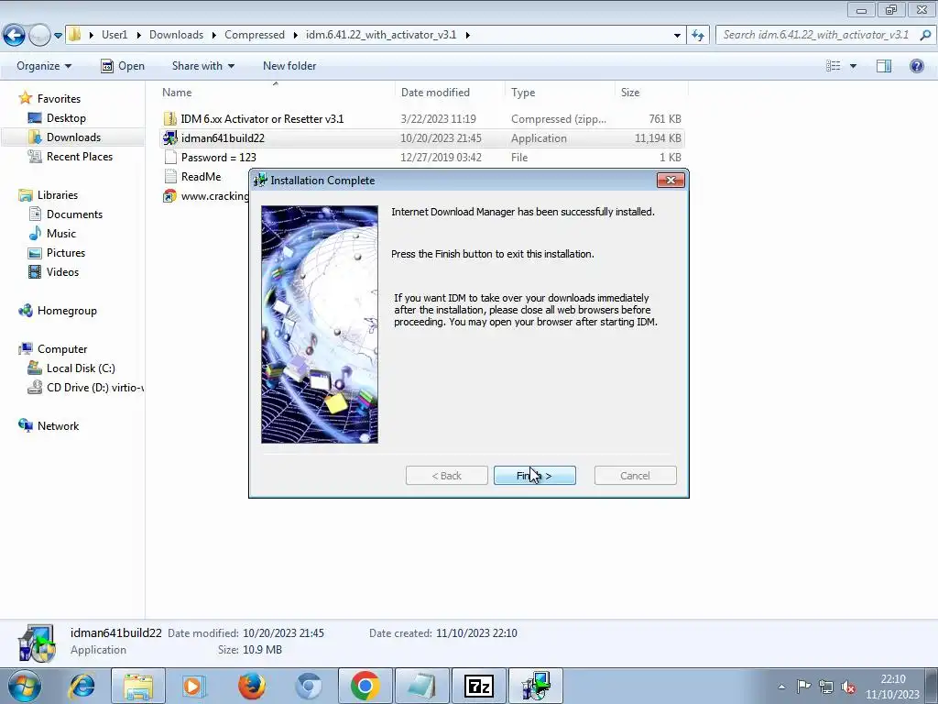Sort by the Size column header
The width and height of the screenshot is (938, 704).
(x=651, y=93)
